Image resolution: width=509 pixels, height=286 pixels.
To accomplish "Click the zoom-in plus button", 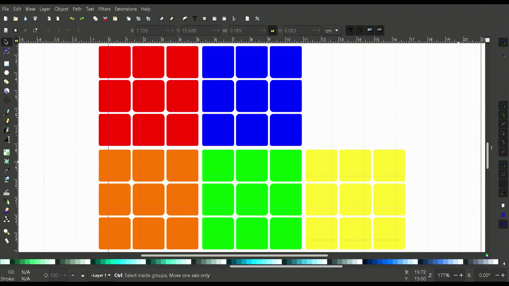I will tap(462, 275).
